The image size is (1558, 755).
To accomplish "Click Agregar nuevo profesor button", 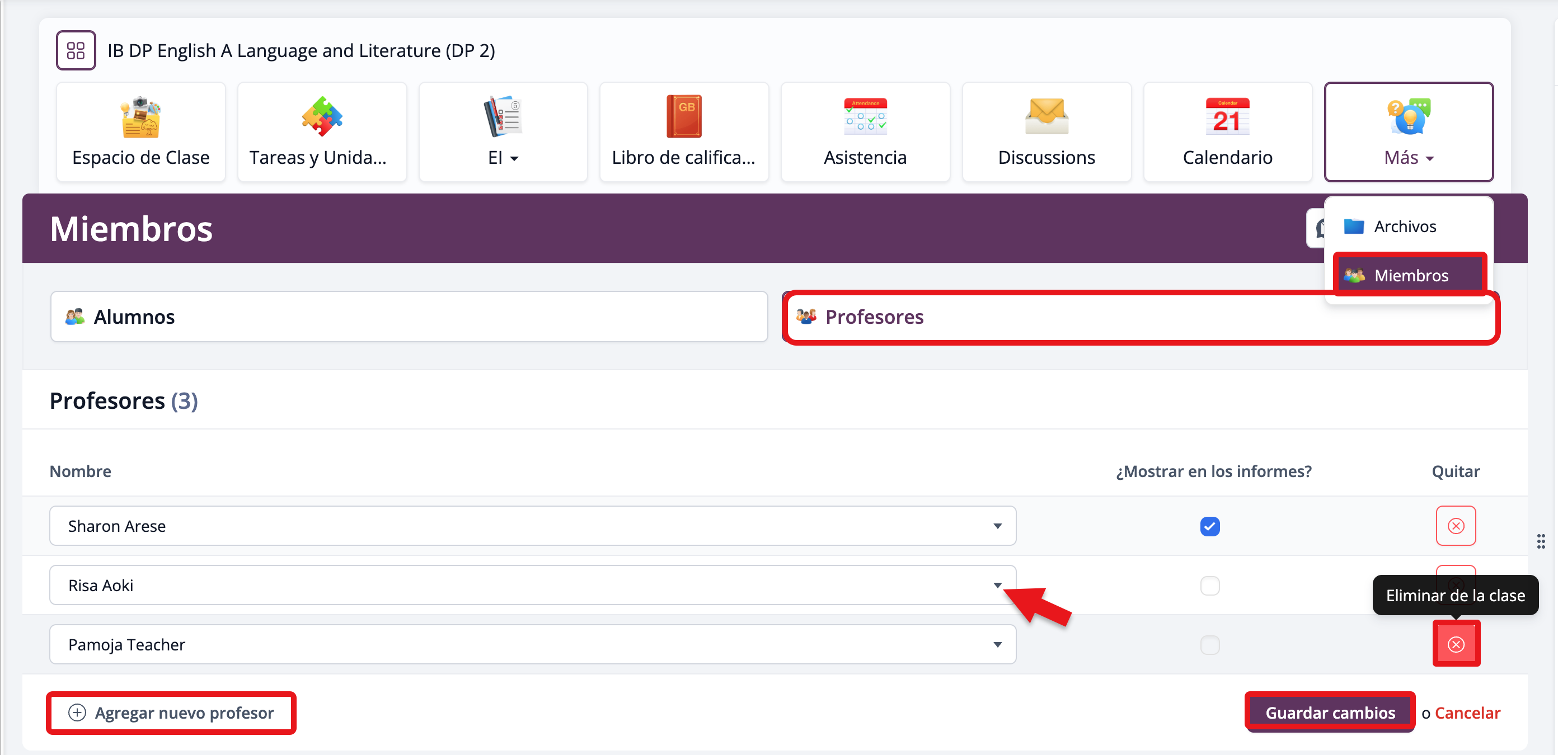I will click(172, 712).
